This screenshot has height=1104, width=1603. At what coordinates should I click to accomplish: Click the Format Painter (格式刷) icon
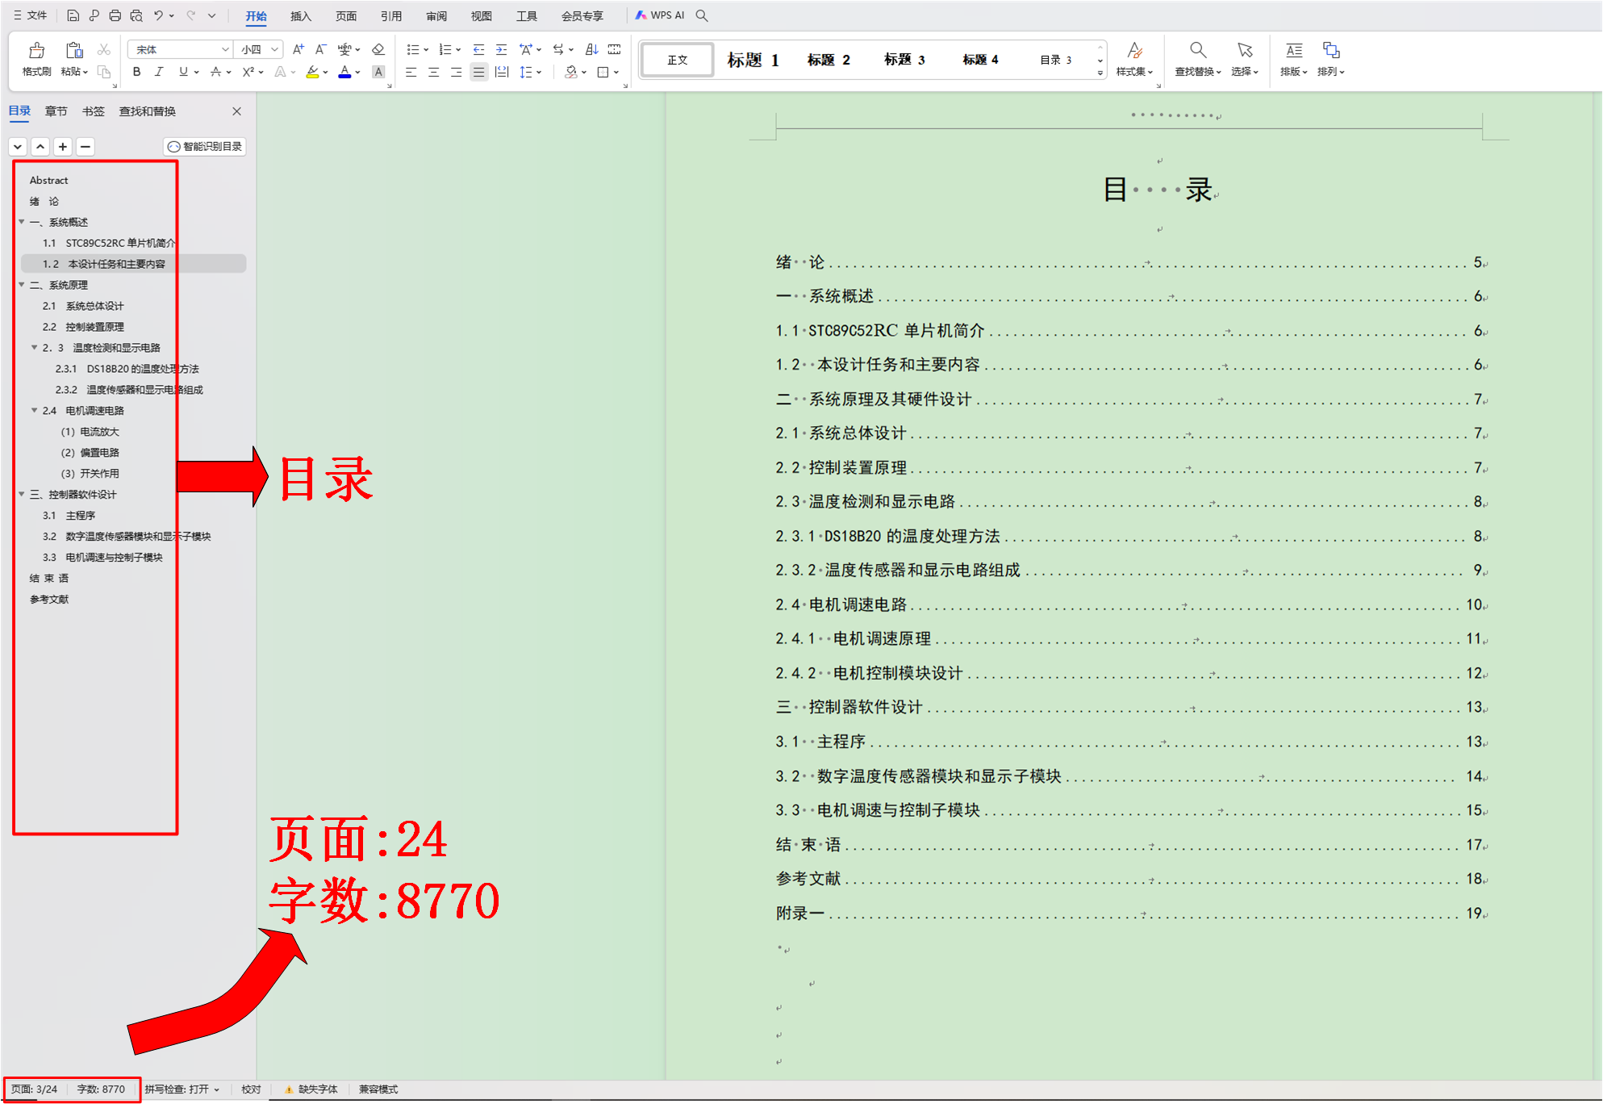(36, 51)
